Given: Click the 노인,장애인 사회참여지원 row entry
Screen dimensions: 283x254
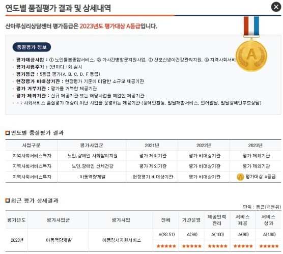Looking at the screenshot, I should point(93,156).
